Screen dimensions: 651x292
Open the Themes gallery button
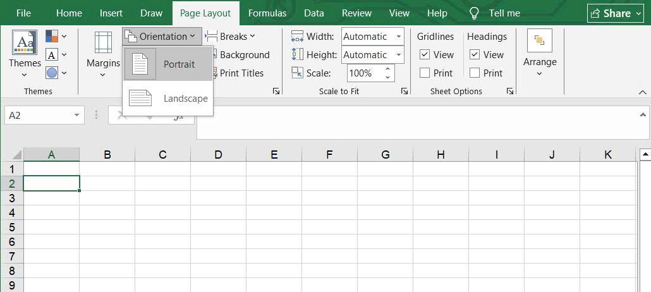pos(25,53)
